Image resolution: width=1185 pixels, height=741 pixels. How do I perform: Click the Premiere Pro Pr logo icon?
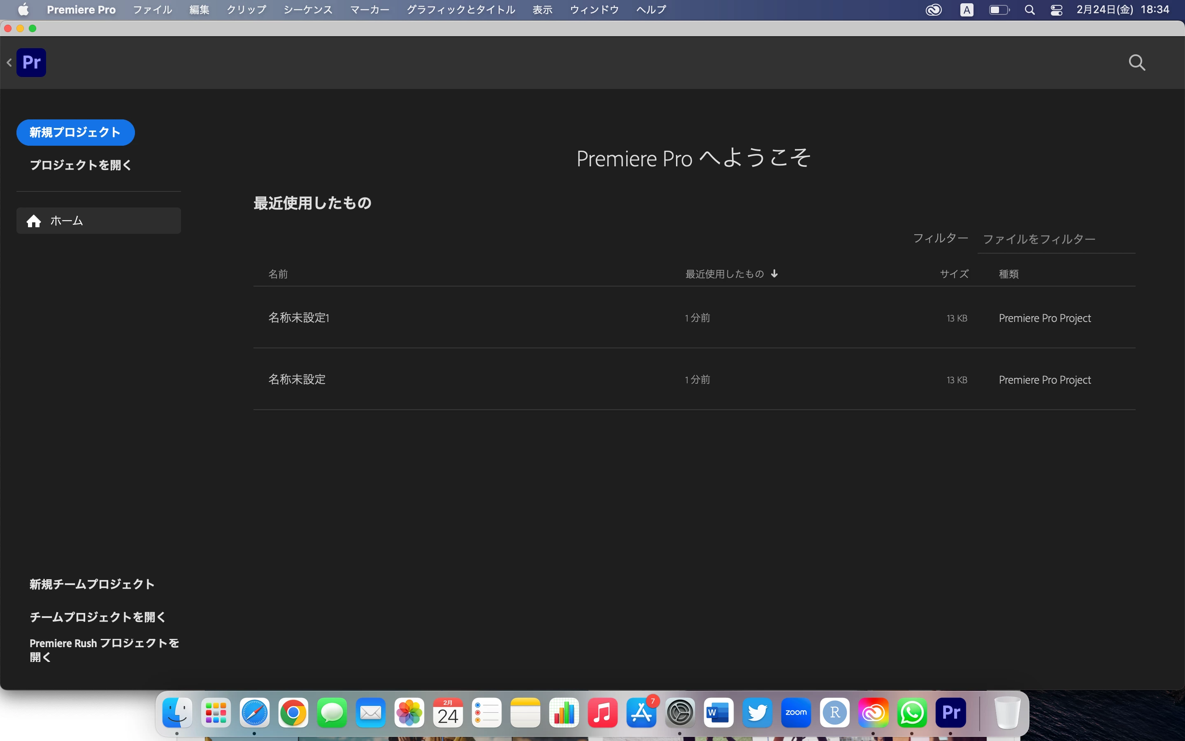pyautogui.click(x=31, y=62)
